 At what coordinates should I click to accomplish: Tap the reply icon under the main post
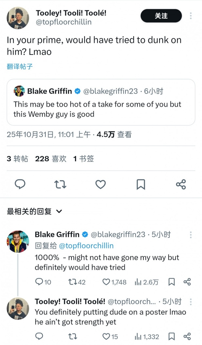pos(20,184)
